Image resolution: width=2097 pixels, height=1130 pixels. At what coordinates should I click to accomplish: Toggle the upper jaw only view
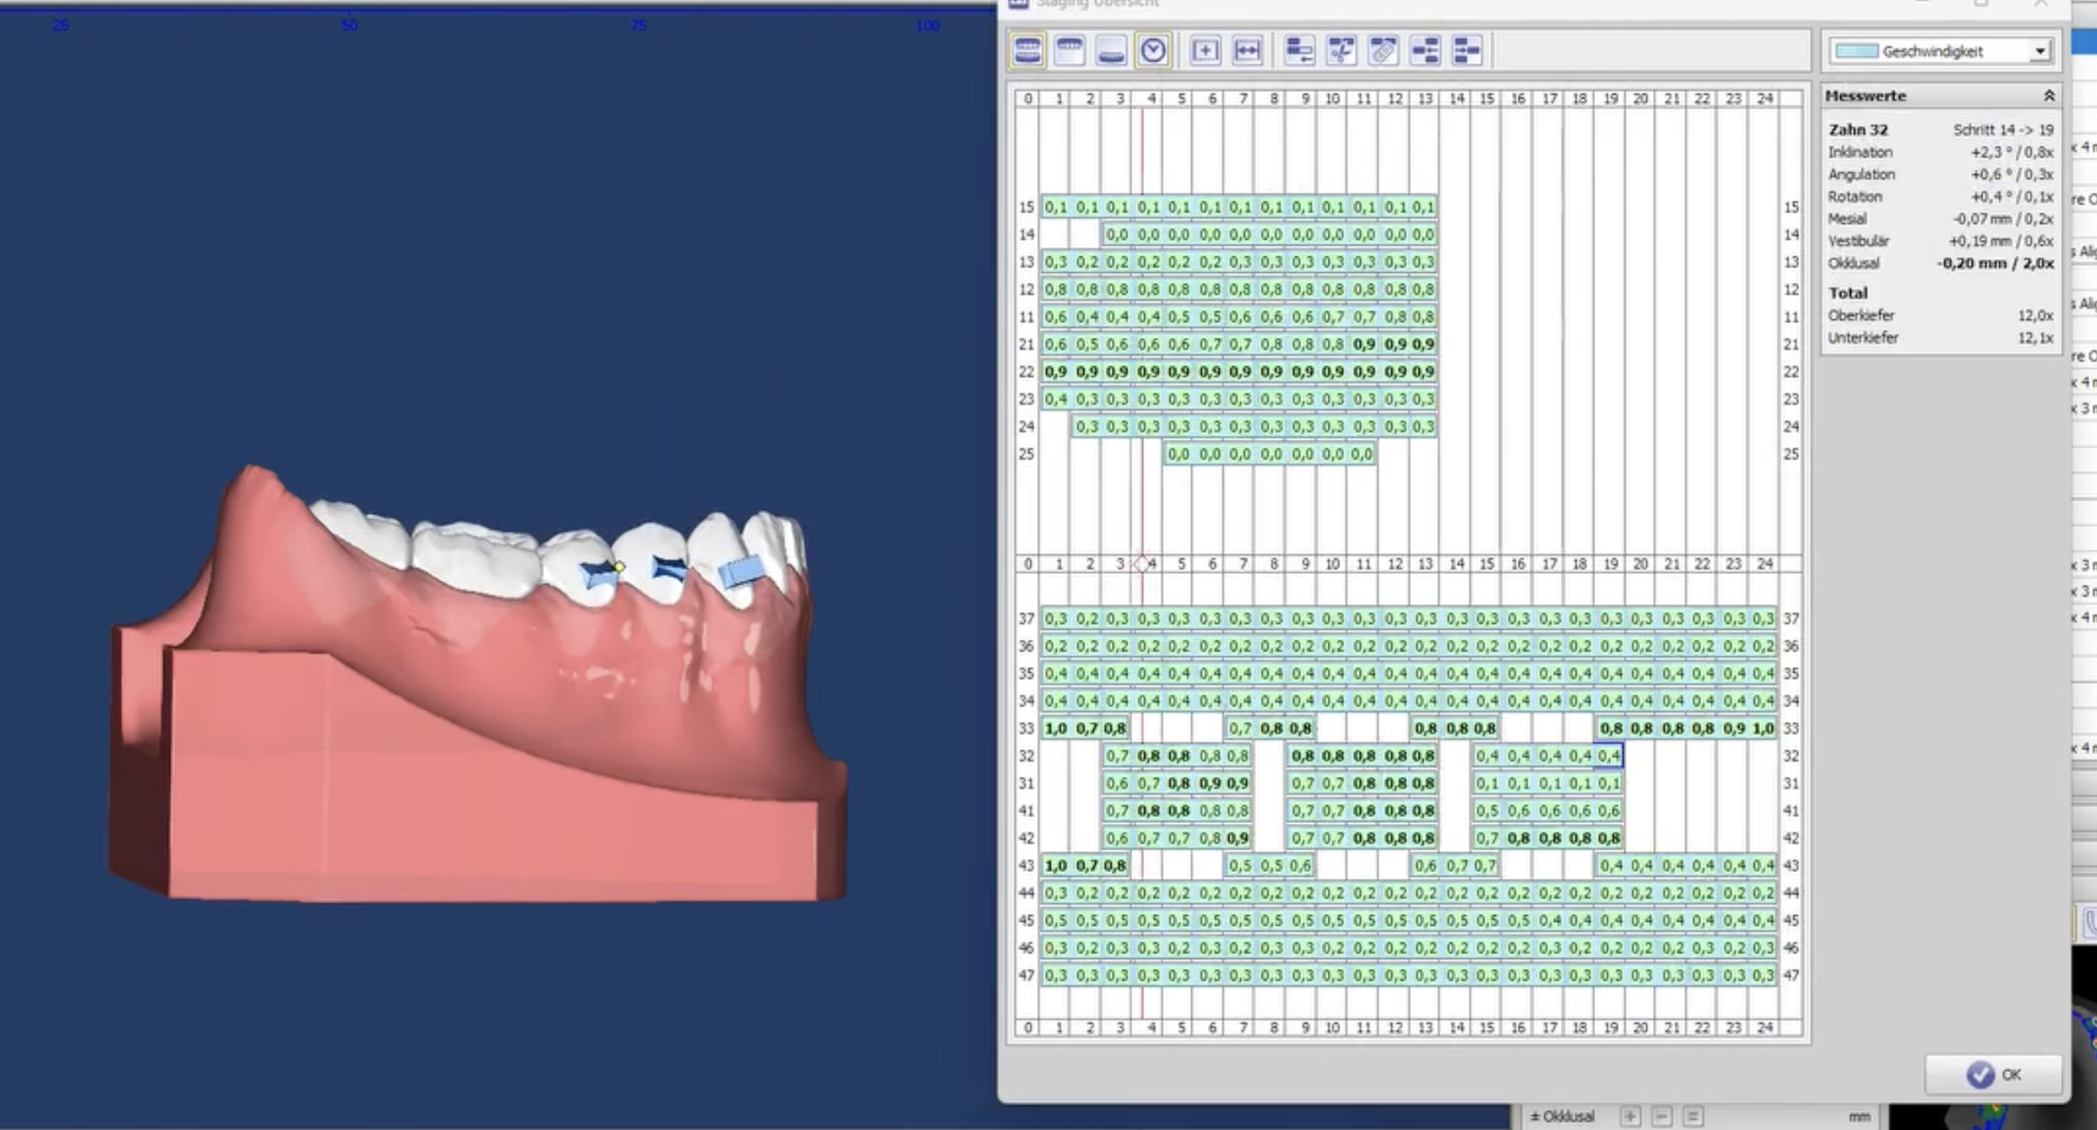[x=1069, y=51]
